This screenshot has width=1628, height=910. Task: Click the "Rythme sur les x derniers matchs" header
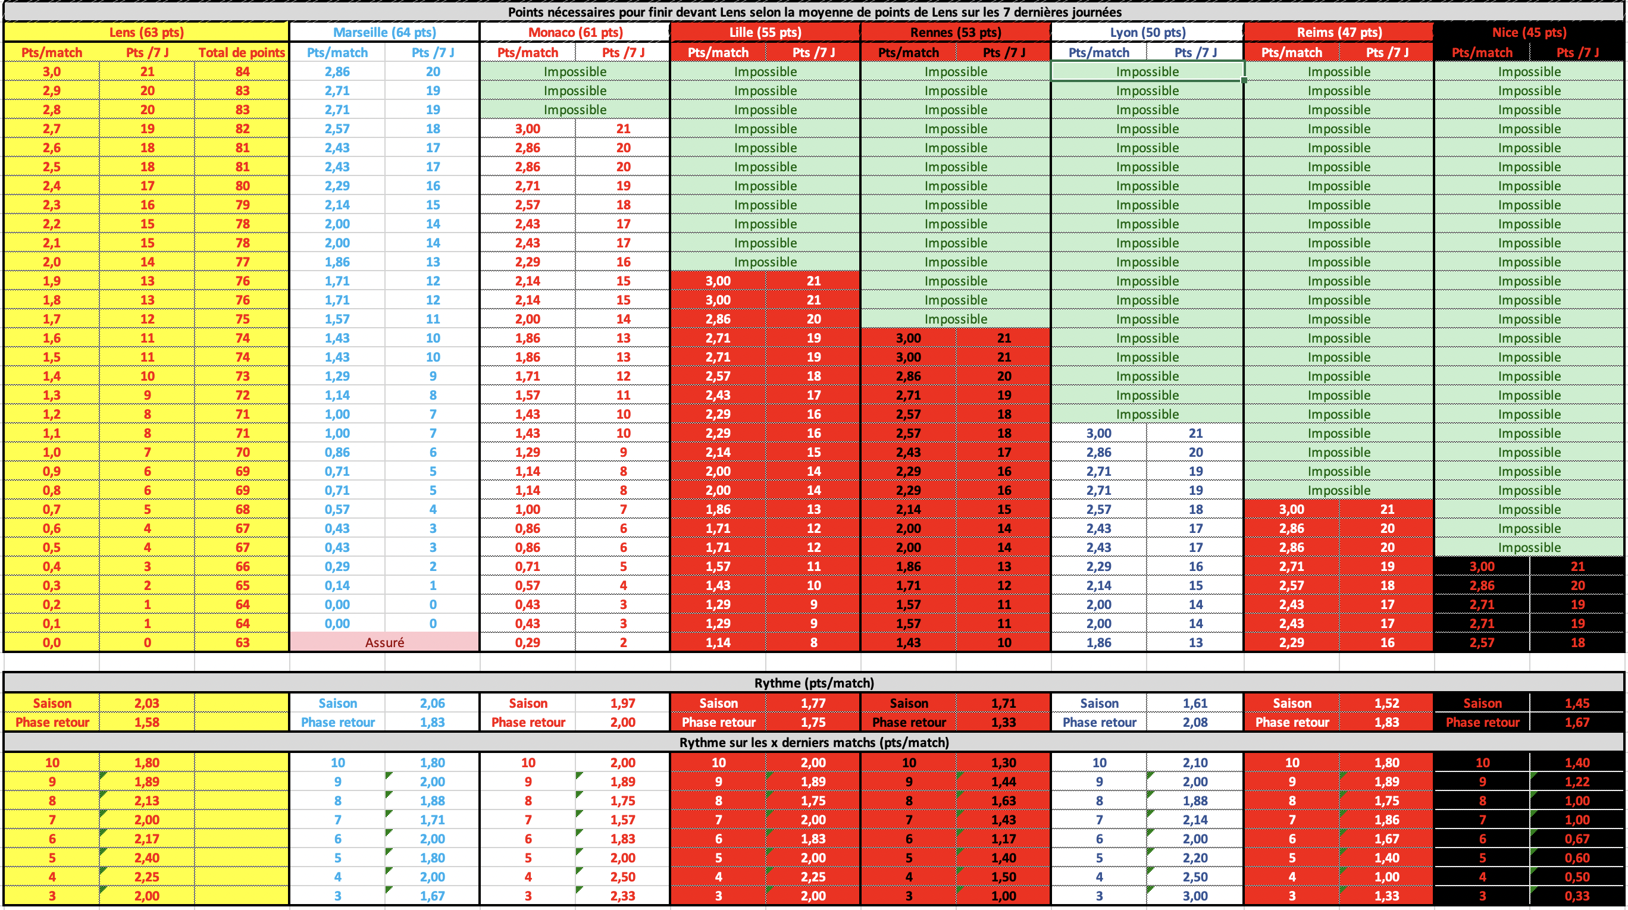click(x=814, y=742)
